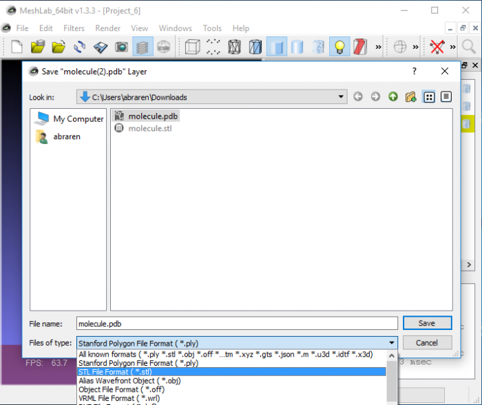Select Points render mode icon
Image resolution: width=482 pixels, height=405 pixels.
tap(213, 47)
